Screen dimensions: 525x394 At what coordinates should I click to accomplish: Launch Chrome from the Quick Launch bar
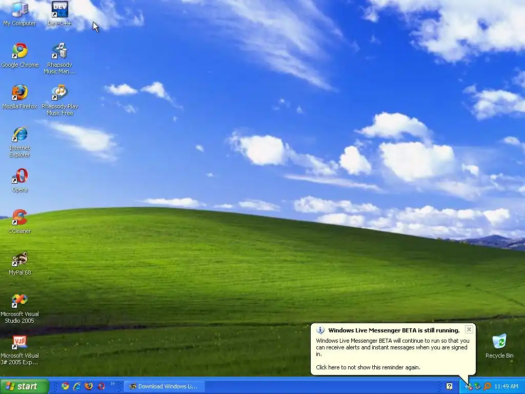click(x=65, y=386)
